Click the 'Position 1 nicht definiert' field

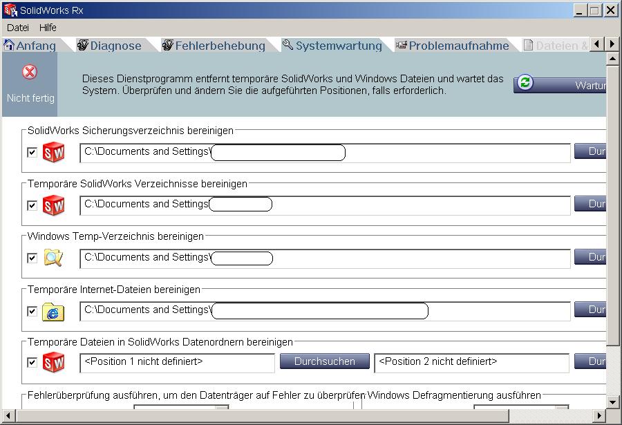click(178, 363)
